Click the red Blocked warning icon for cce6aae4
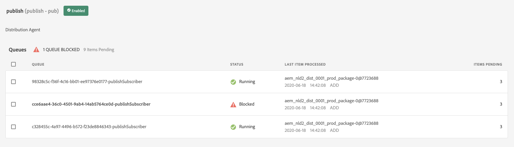514x147 pixels. click(233, 104)
